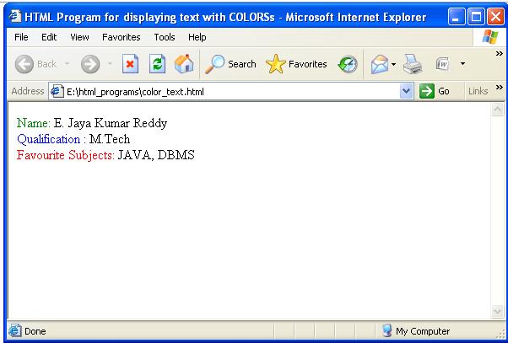Open the Favorites menu
This screenshot has height=343, width=508.
122,37
